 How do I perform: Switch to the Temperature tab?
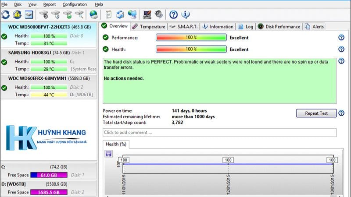pyautogui.click(x=149, y=27)
